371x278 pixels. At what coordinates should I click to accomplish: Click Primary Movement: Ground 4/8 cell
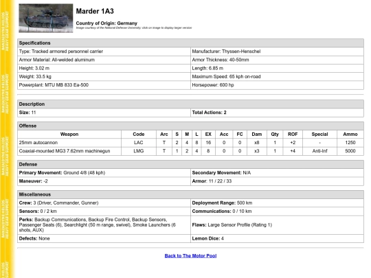click(x=104, y=173)
